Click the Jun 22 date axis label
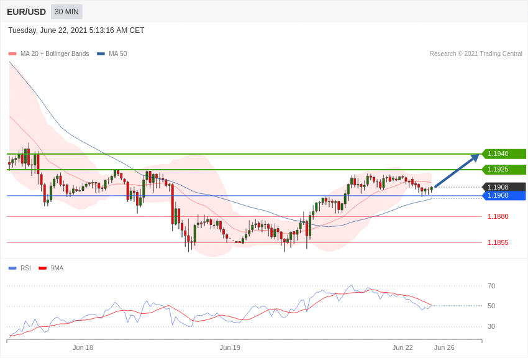 403,347
